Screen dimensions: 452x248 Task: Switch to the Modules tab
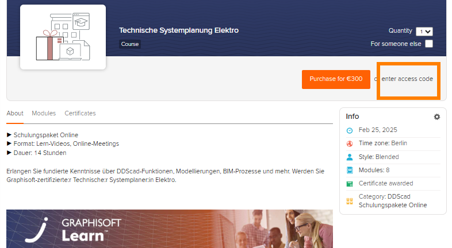pyautogui.click(x=44, y=114)
